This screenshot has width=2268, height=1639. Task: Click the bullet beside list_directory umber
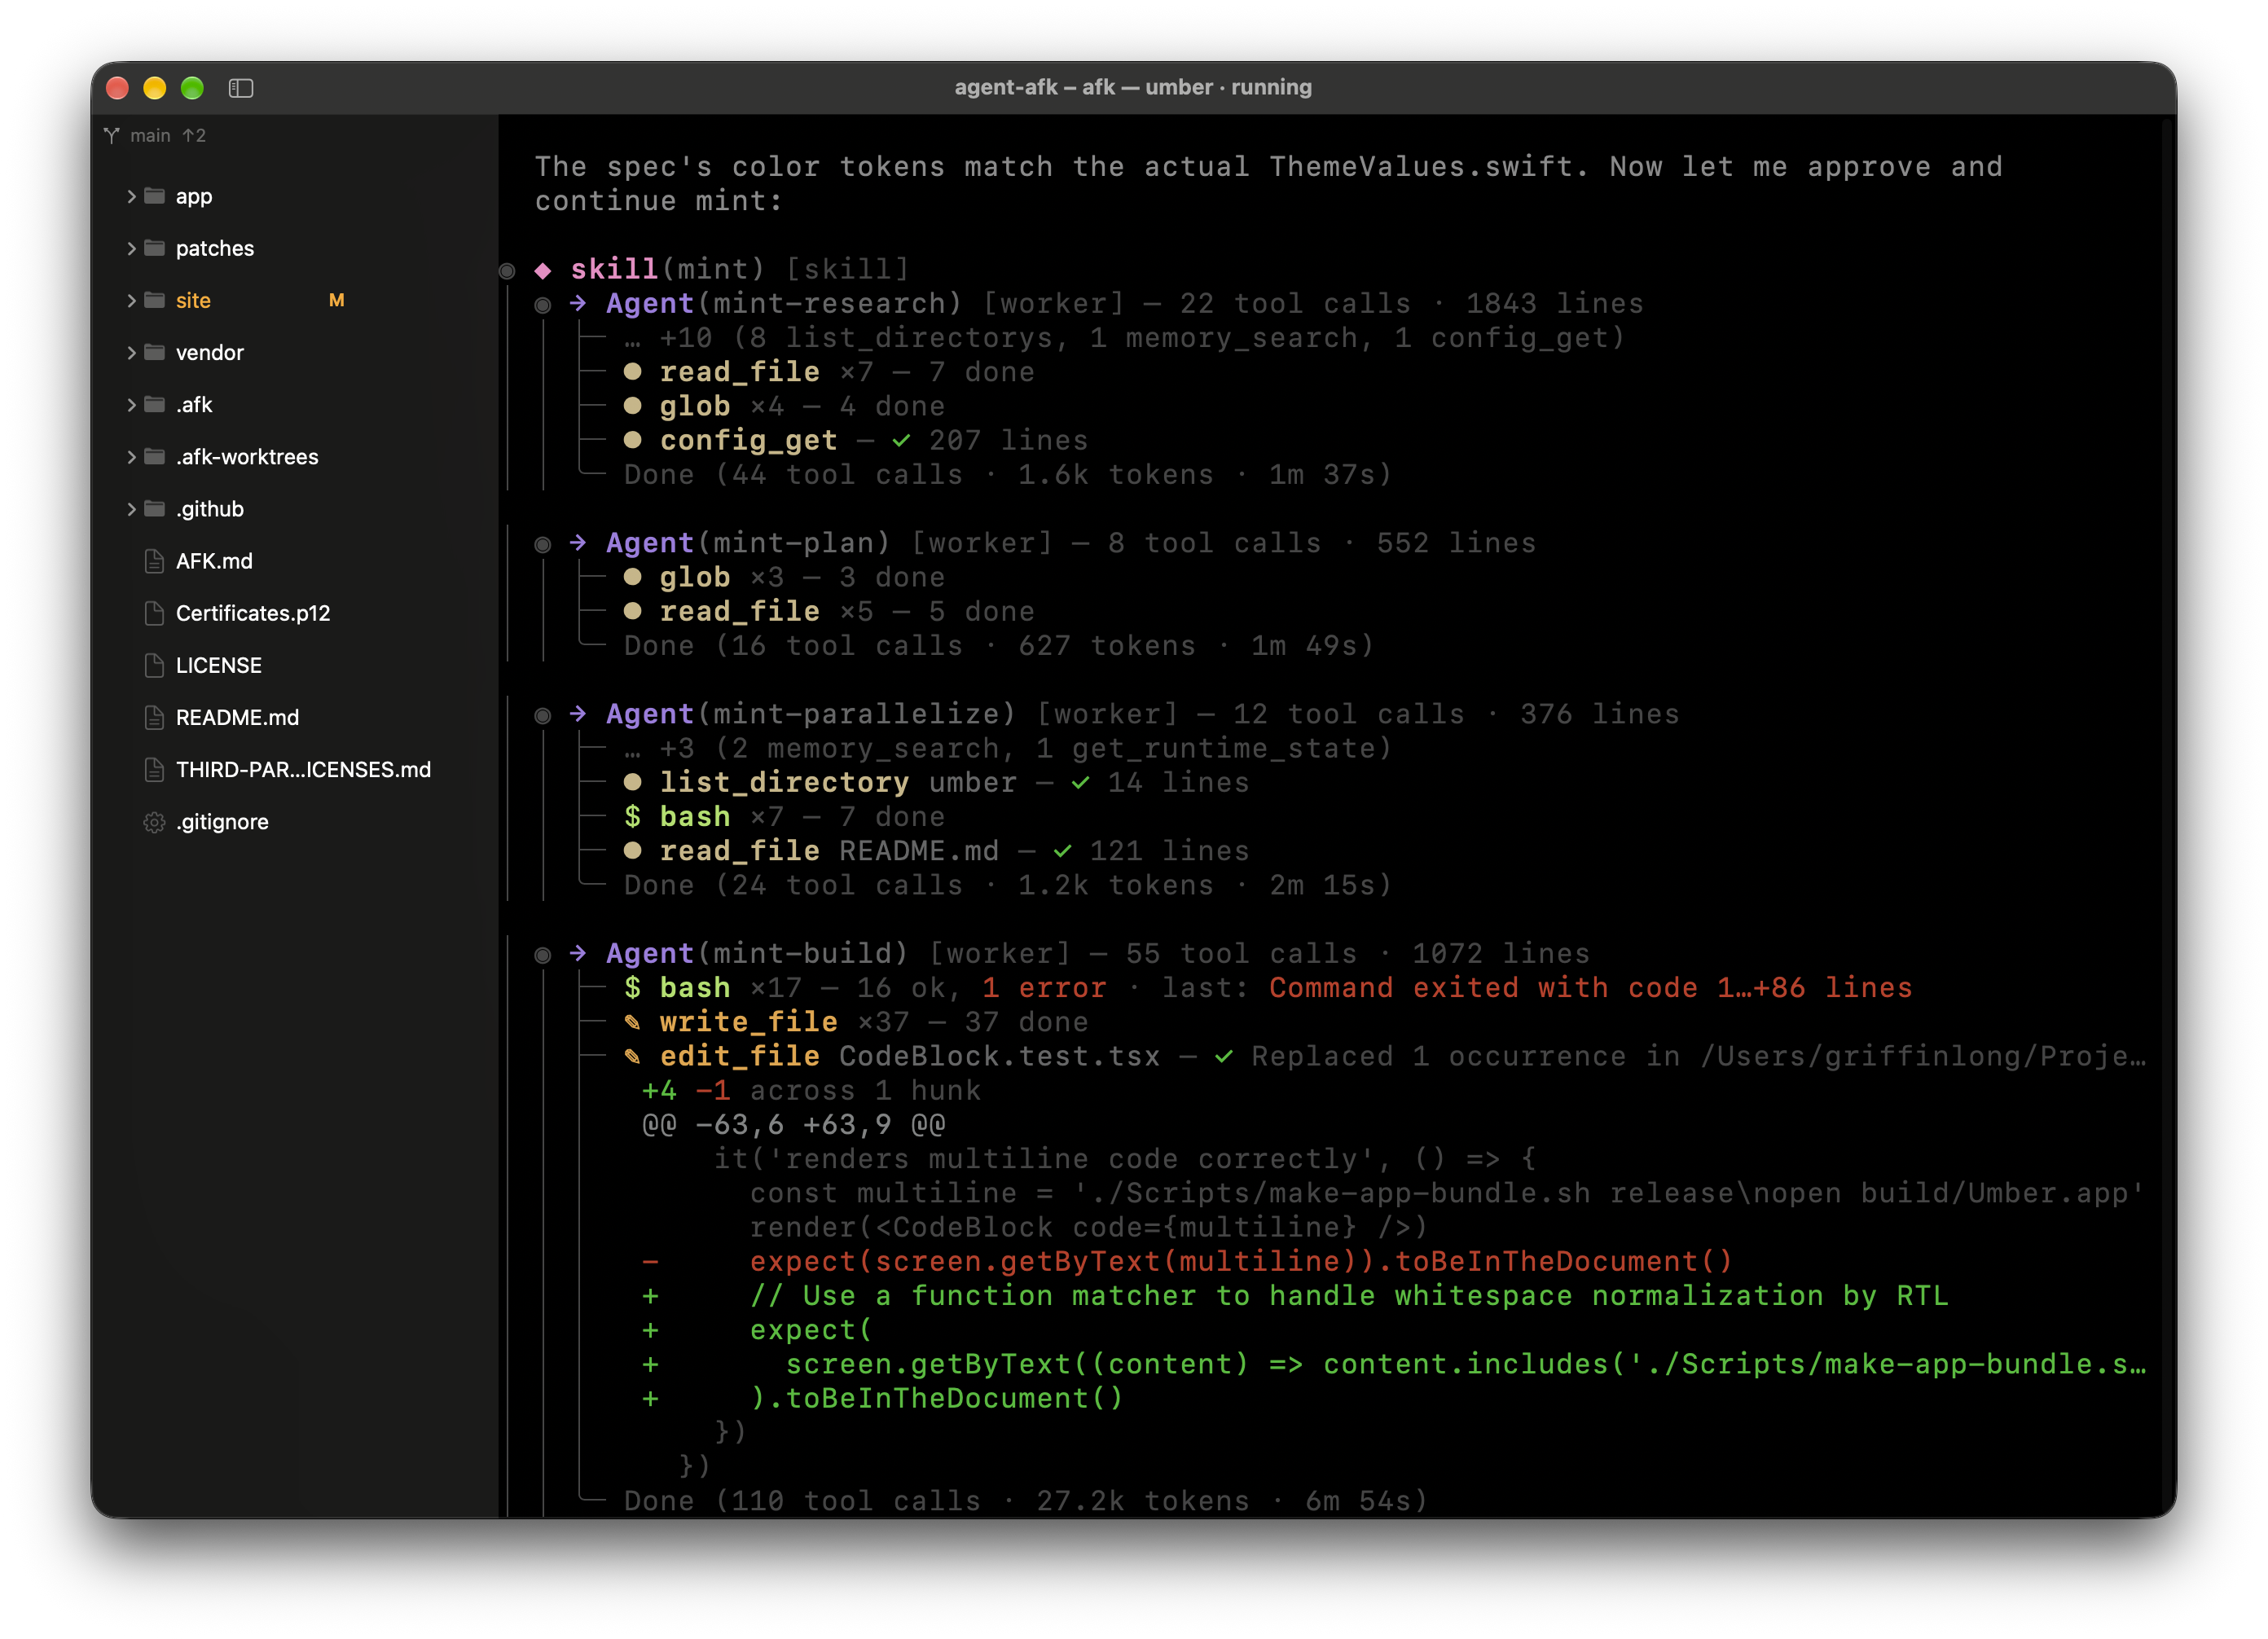[x=632, y=781]
